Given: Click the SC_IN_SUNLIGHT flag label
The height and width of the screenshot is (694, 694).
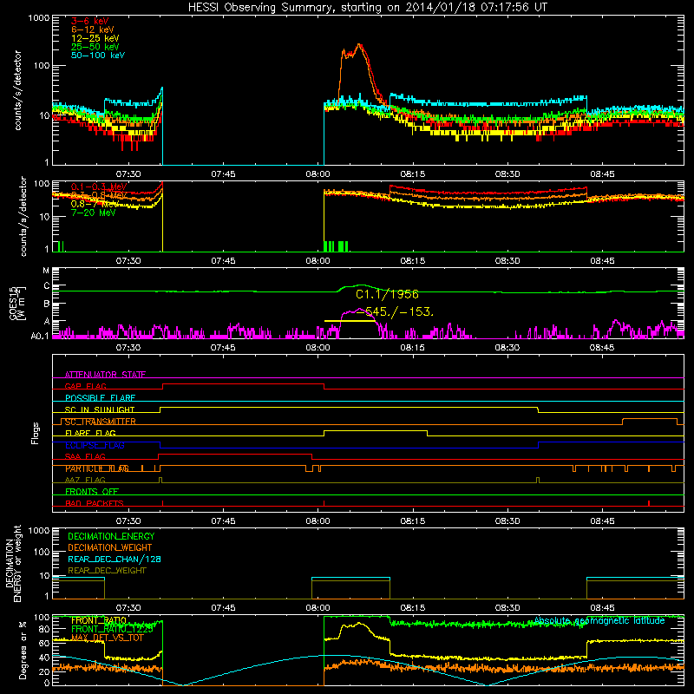Looking at the screenshot, I should coord(100,409).
